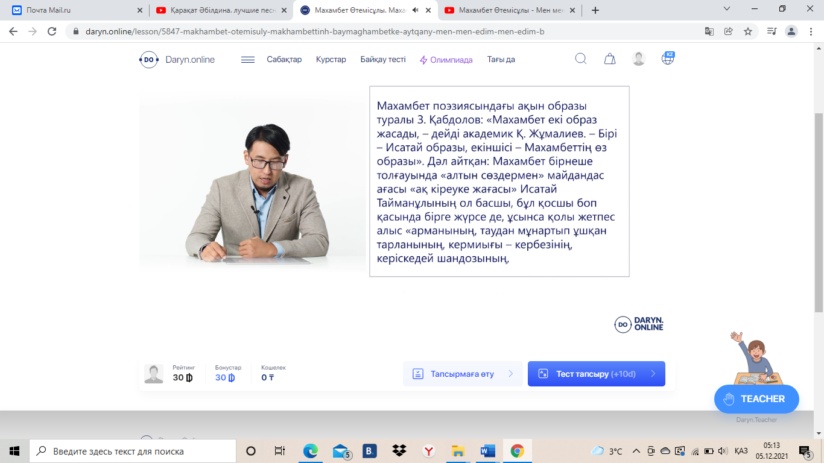The width and height of the screenshot is (824, 463).
Task: Share this page using the share icon
Action: (729, 31)
